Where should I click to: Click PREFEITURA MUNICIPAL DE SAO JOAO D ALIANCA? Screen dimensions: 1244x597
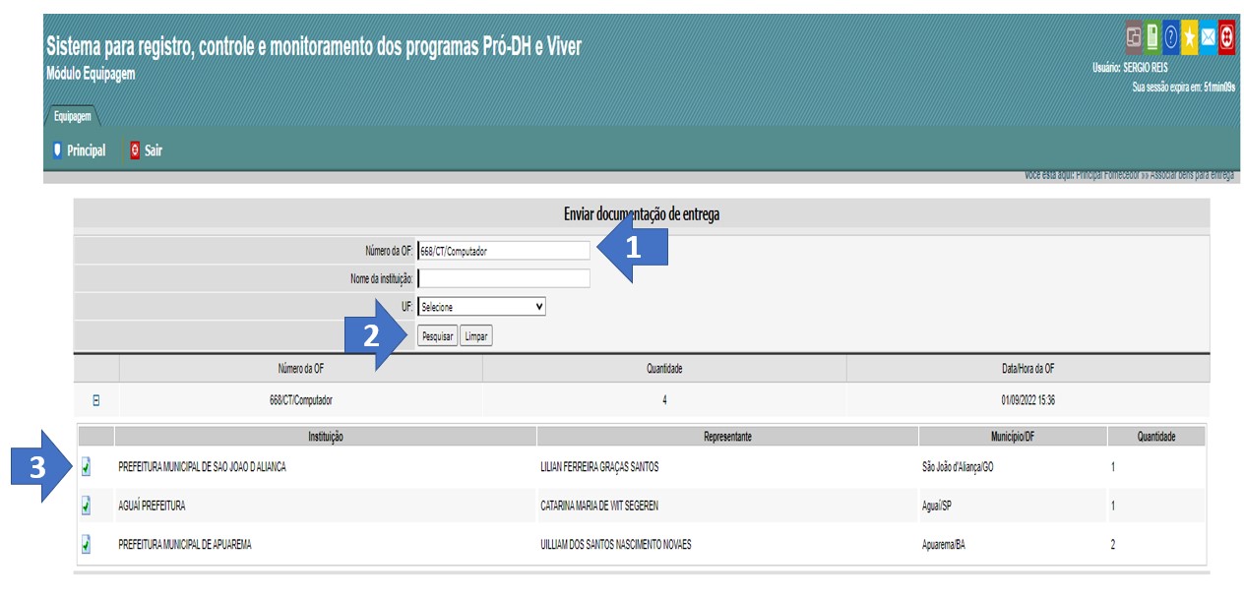tap(202, 467)
